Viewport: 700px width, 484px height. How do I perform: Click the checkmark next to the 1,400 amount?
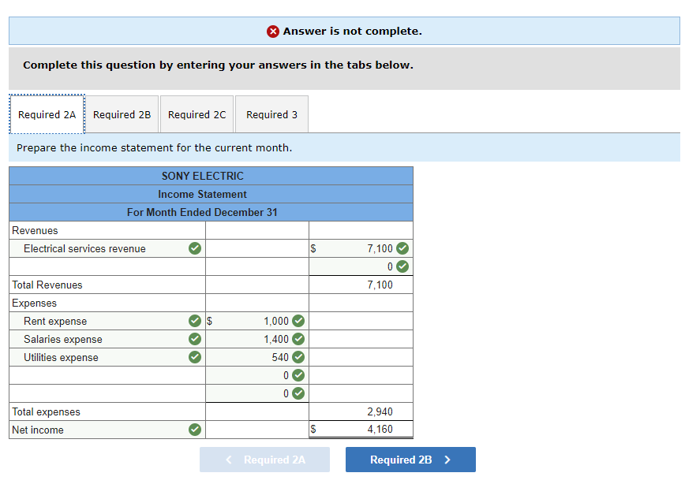(x=298, y=339)
